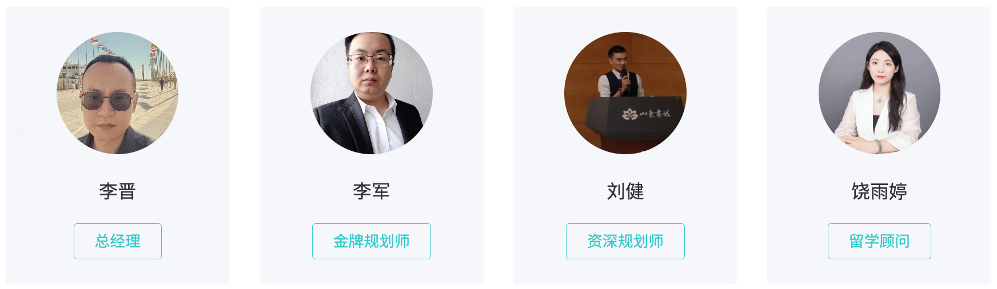
Task: Select 刘健's podium speaker photo
Action: pyautogui.click(x=625, y=93)
